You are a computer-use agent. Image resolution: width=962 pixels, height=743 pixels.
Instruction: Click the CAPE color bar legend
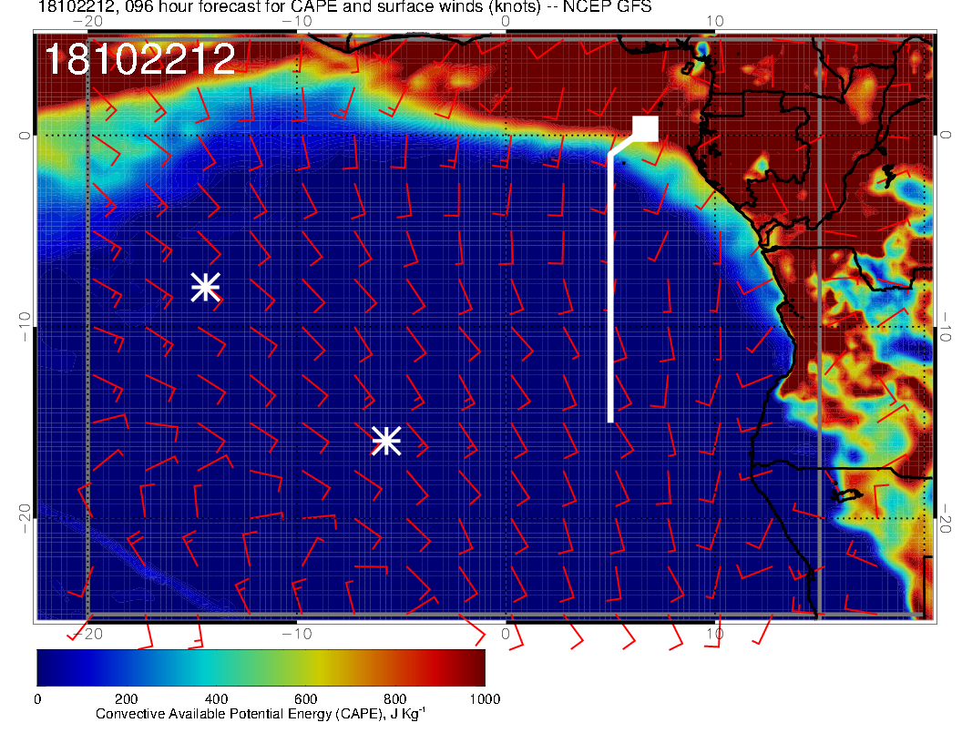click(261, 667)
